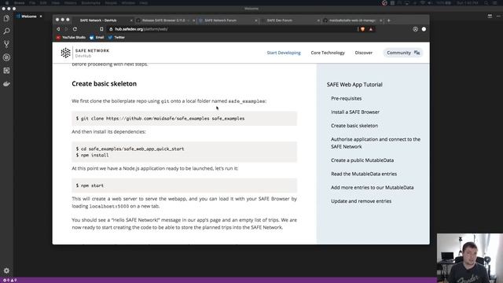503x283 pixels.
Task: Open the Brave Rewards triangle icon
Action: click(371, 29)
